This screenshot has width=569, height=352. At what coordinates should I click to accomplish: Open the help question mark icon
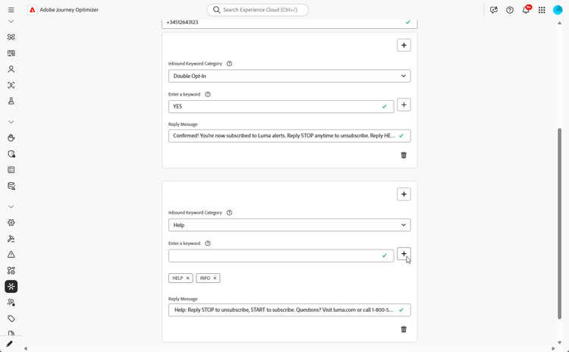(x=510, y=10)
